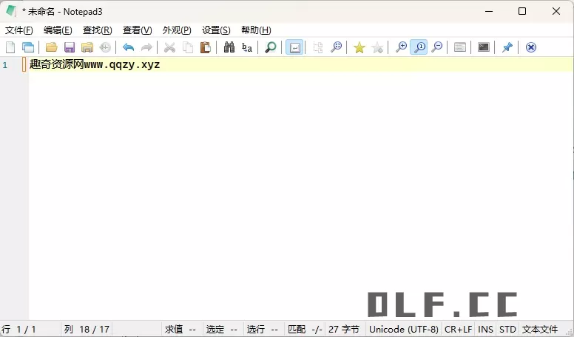Click bookmark margin marker on line 1
574x337 pixels.
(24, 64)
